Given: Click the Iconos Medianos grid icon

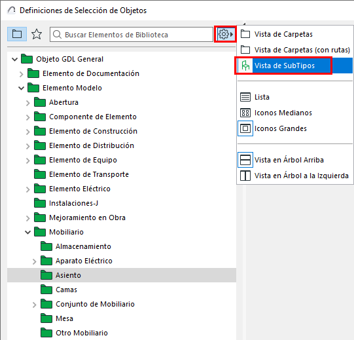Looking at the screenshot, I should coord(245,113).
